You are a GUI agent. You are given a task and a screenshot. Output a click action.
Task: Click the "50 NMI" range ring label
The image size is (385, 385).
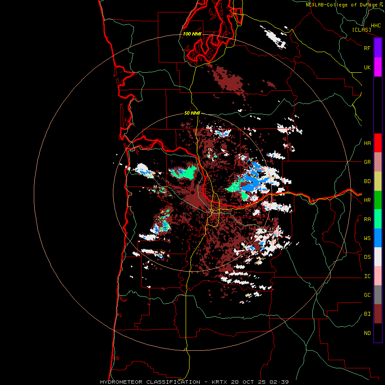(x=192, y=113)
